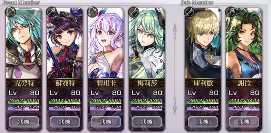Open 狀態 for sub member 謝拉
Viewport: 271px width, 133px height.
point(244,122)
